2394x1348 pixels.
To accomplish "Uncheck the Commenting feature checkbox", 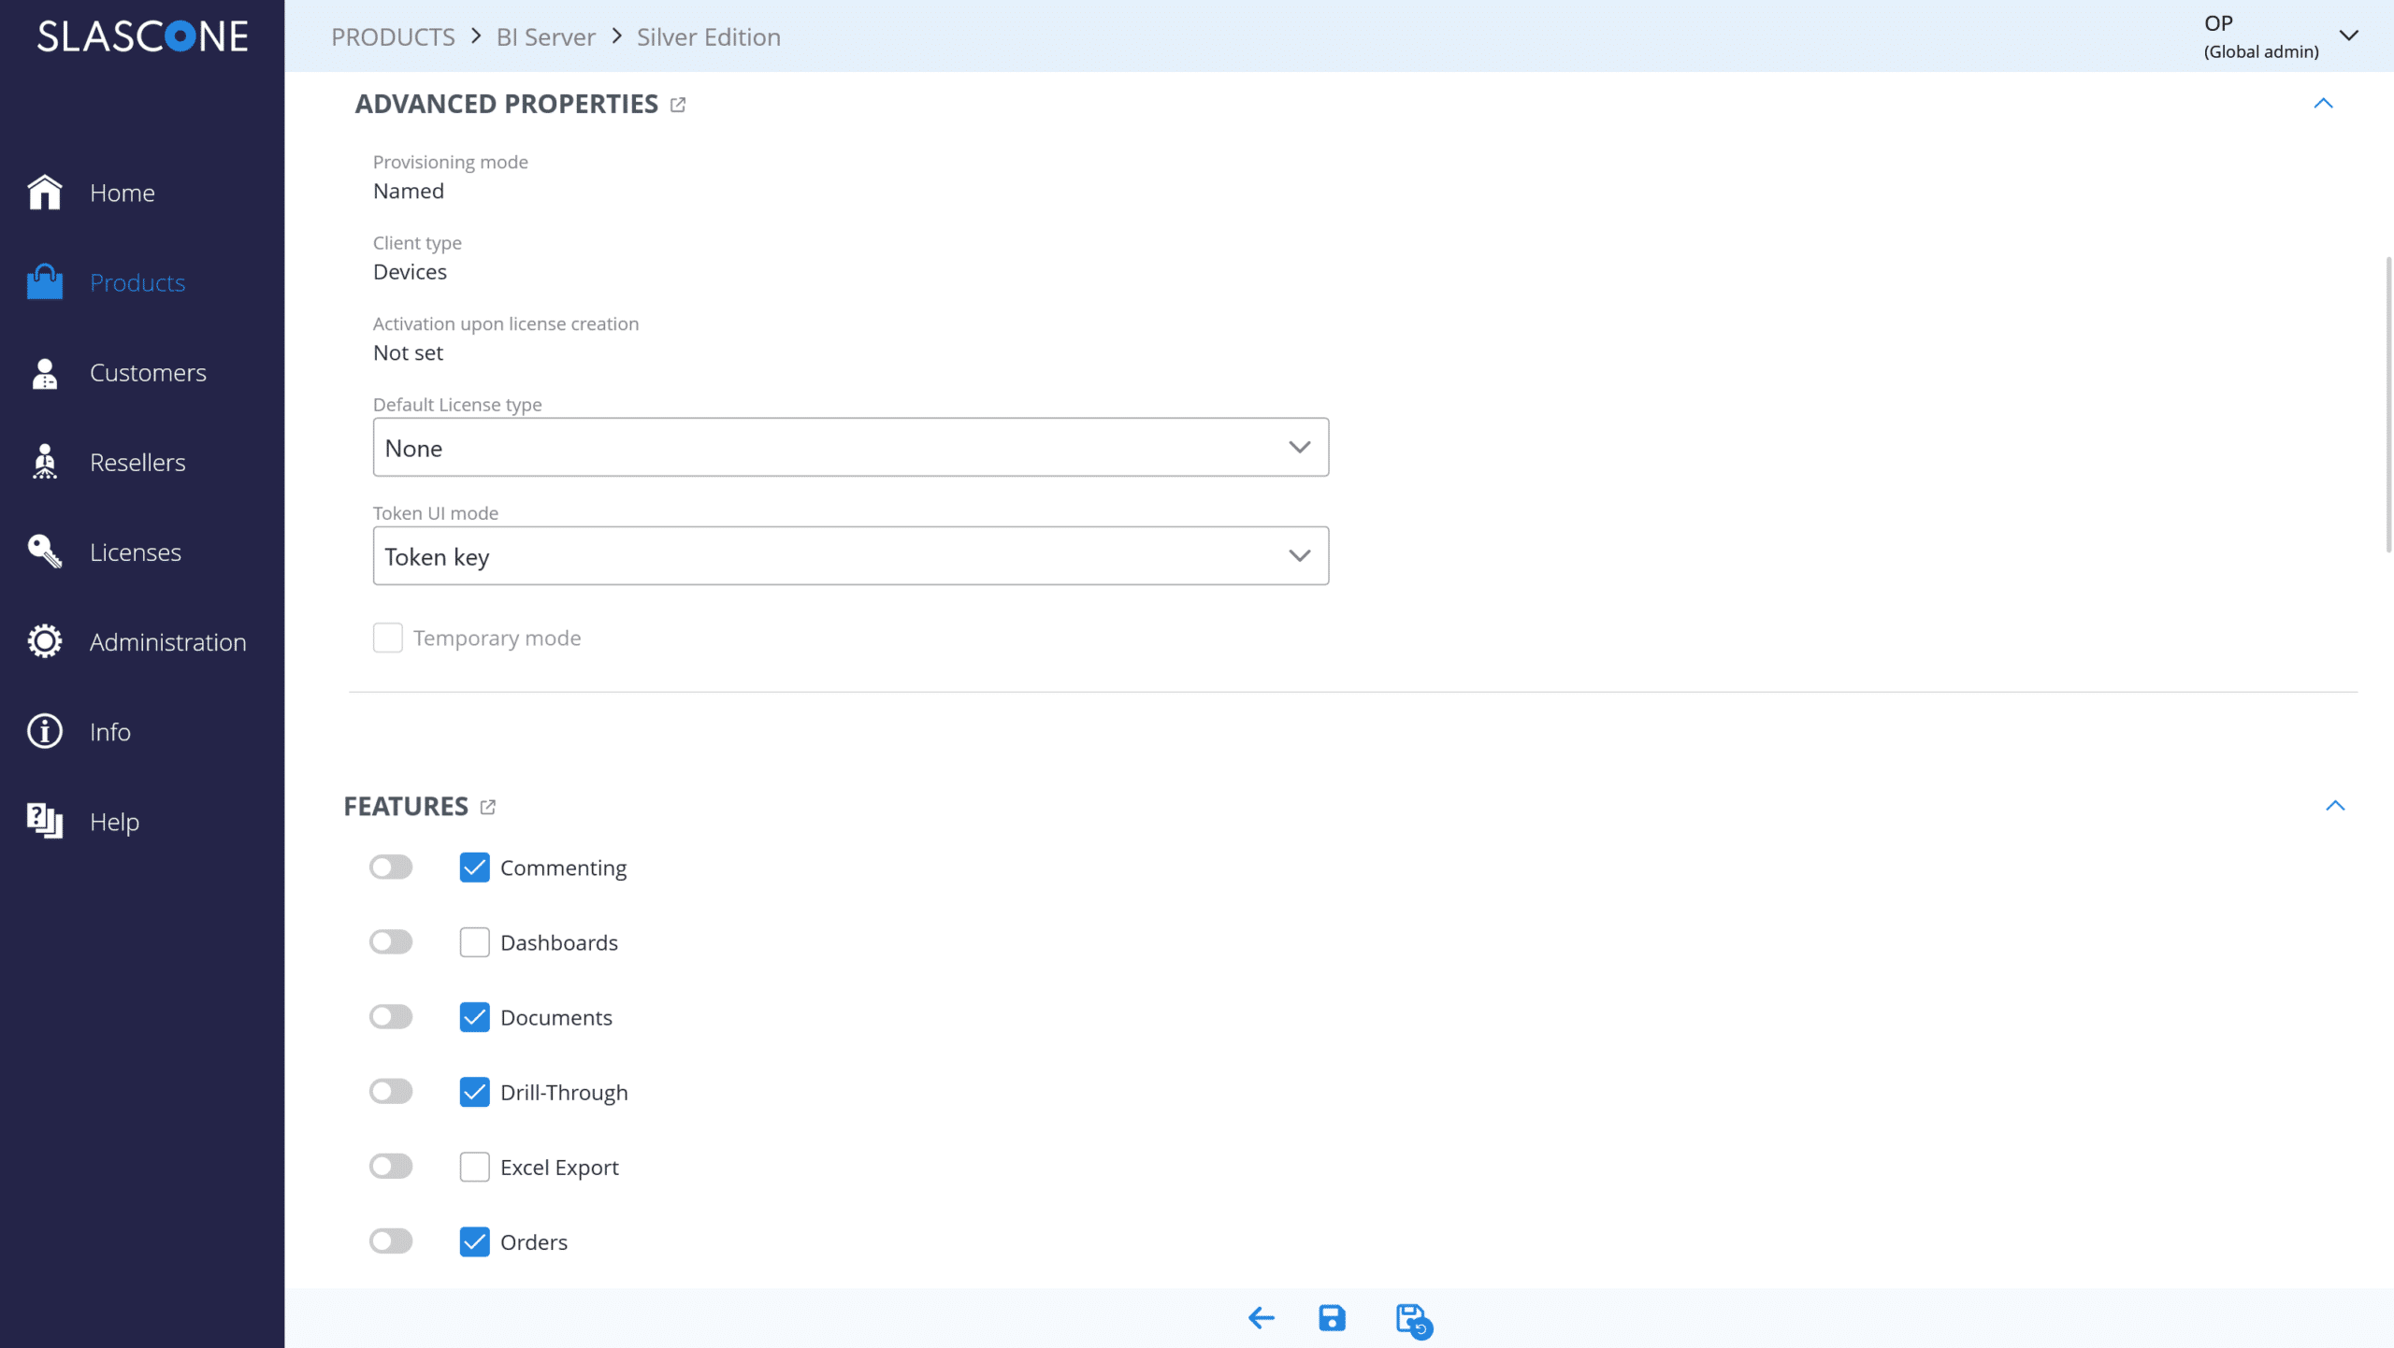I will pyautogui.click(x=474, y=868).
